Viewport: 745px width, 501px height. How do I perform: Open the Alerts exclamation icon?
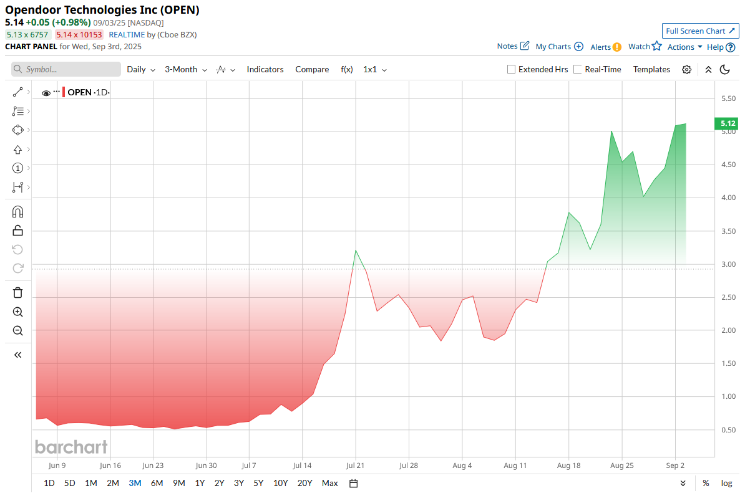point(616,47)
